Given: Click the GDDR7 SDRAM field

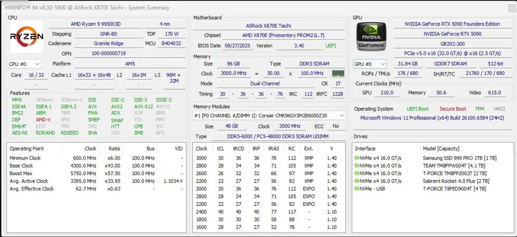Looking at the screenshot, I should [451, 64].
